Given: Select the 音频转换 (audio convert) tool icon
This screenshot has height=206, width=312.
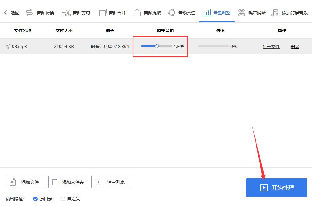Looking at the screenshot, I should pyautogui.click(x=29, y=12).
